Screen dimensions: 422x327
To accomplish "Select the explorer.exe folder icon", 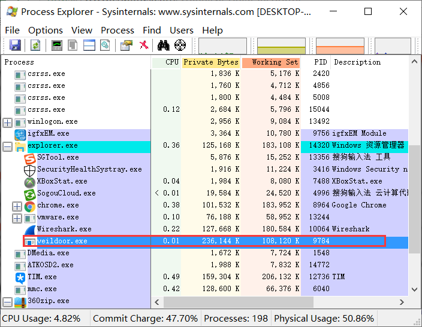I will click(20, 146).
